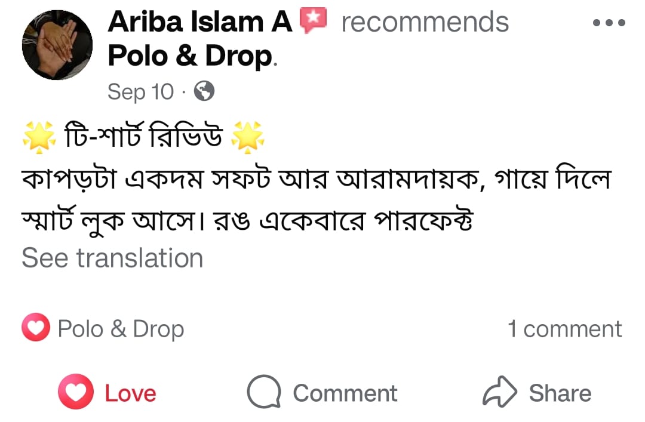Viewport: 645px width, 422px height.
Task: Visit the Polo & Drop page from the header
Action: pos(189,56)
